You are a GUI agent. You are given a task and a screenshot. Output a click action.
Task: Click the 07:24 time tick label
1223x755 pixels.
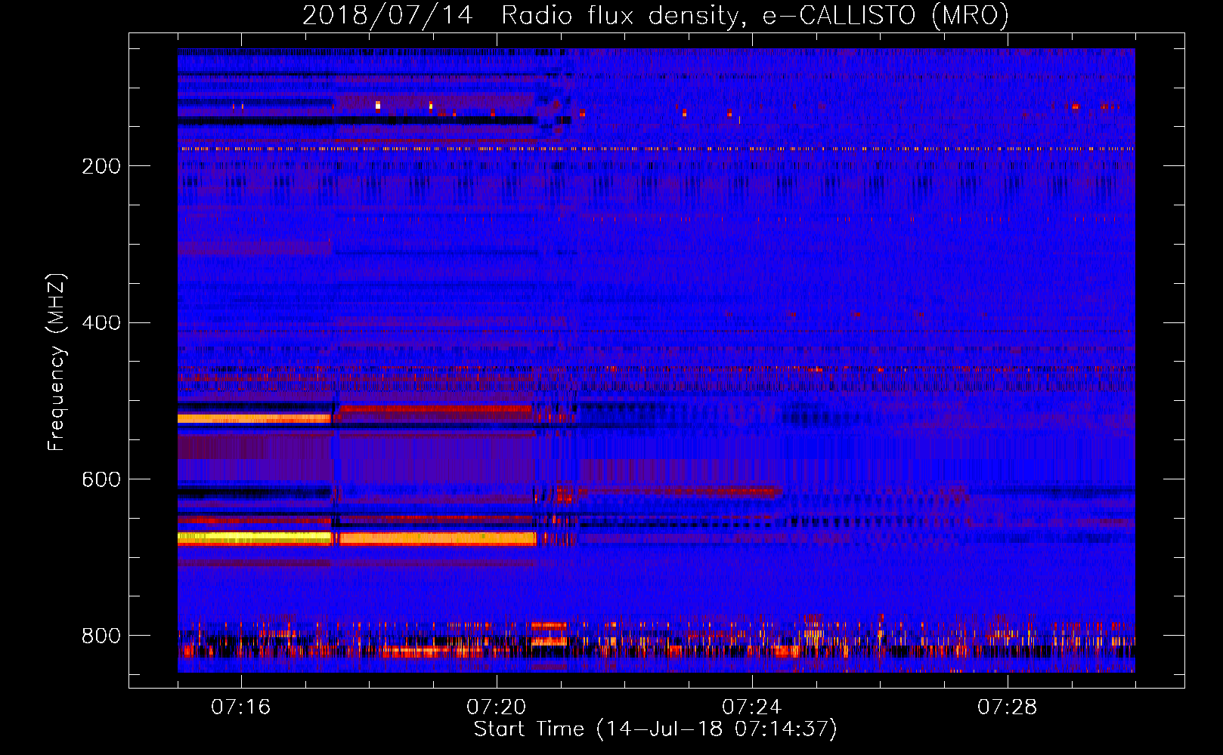751,707
